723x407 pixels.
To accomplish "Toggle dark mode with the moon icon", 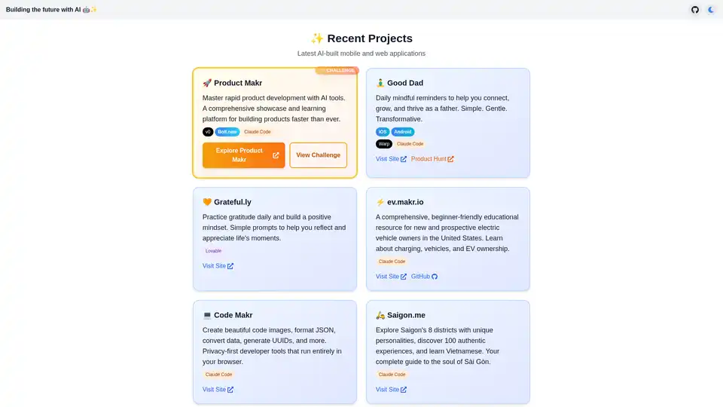I will tap(711, 10).
